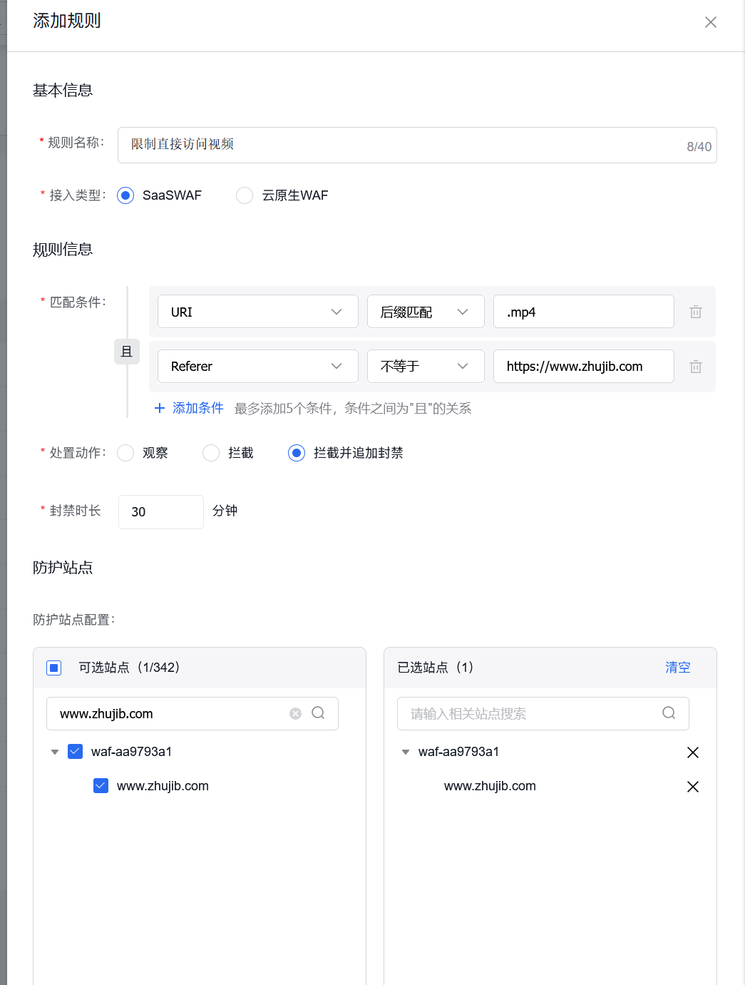Collapse waf-aa9793a1 in available sites tree
Viewport: 745px width, 985px height.
[x=55, y=752]
